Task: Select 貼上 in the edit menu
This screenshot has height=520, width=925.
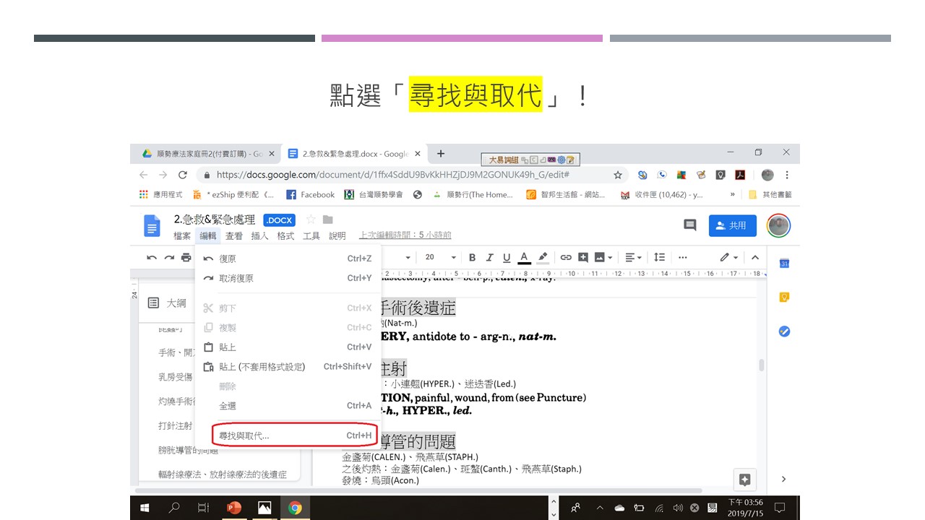Action: (x=288, y=347)
